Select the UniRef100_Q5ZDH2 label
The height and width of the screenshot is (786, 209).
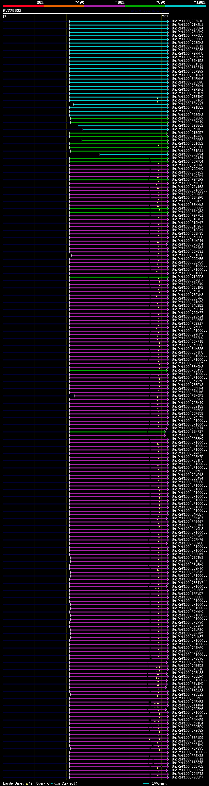click(x=187, y=43)
